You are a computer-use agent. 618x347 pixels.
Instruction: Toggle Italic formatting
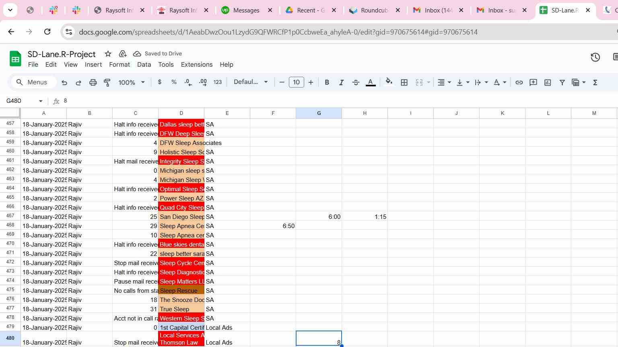click(x=341, y=82)
